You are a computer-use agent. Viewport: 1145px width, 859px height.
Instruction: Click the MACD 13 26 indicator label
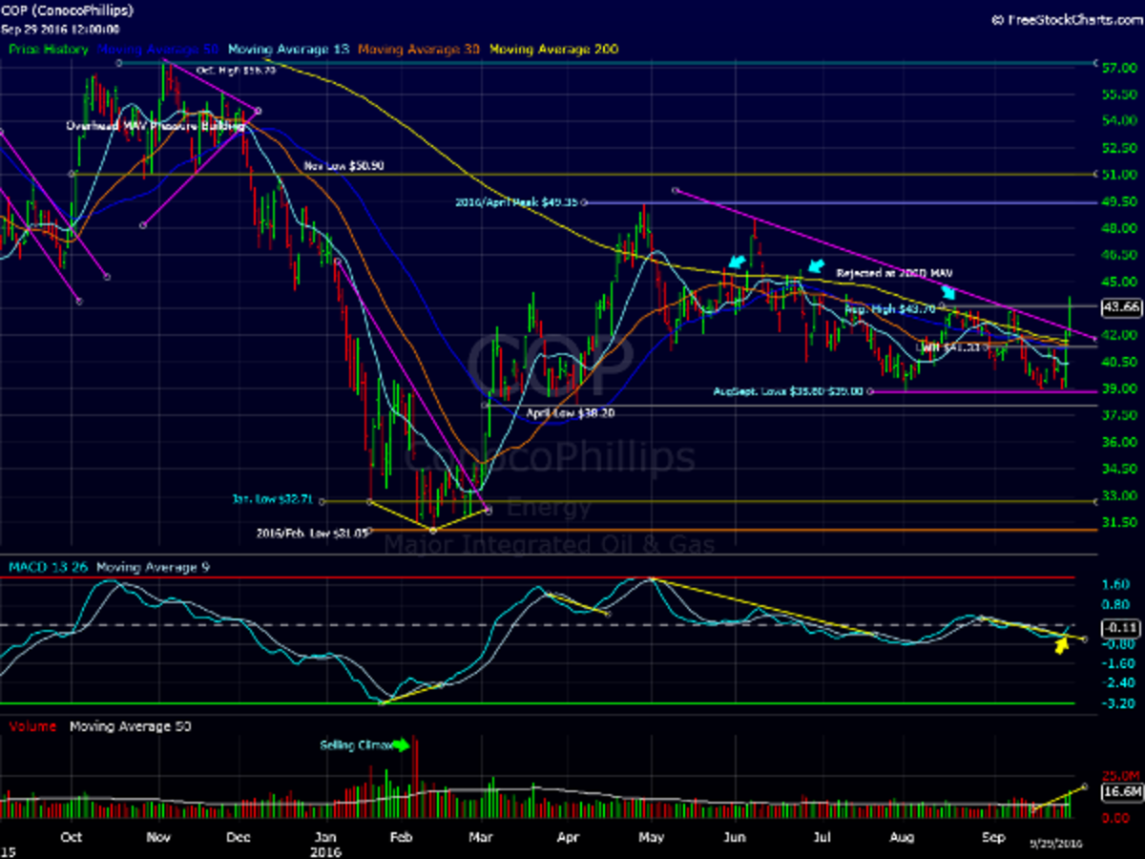[48, 567]
